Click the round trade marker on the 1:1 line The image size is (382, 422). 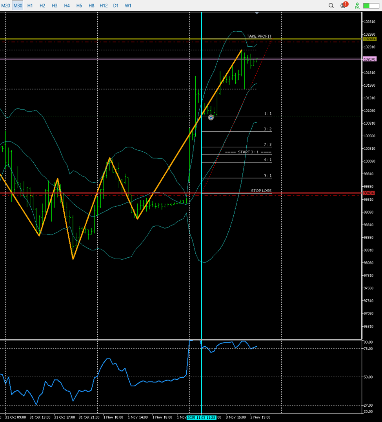click(x=211, y=117)
